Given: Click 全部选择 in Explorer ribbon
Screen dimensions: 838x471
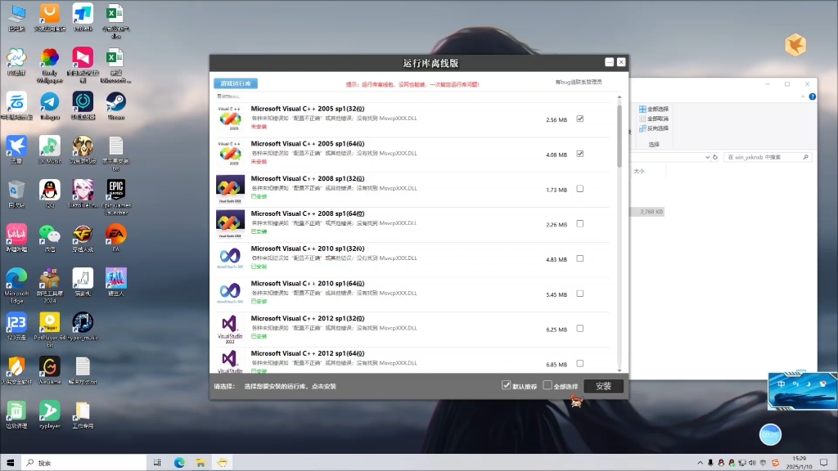Looking at the screenshot, I should pyautogui.click(x=654, y=109).
